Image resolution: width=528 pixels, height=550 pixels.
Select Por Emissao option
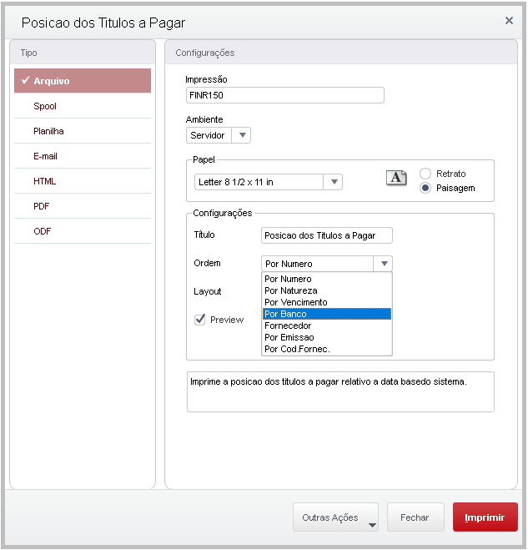pyautogui.click(x=326, y=337)
